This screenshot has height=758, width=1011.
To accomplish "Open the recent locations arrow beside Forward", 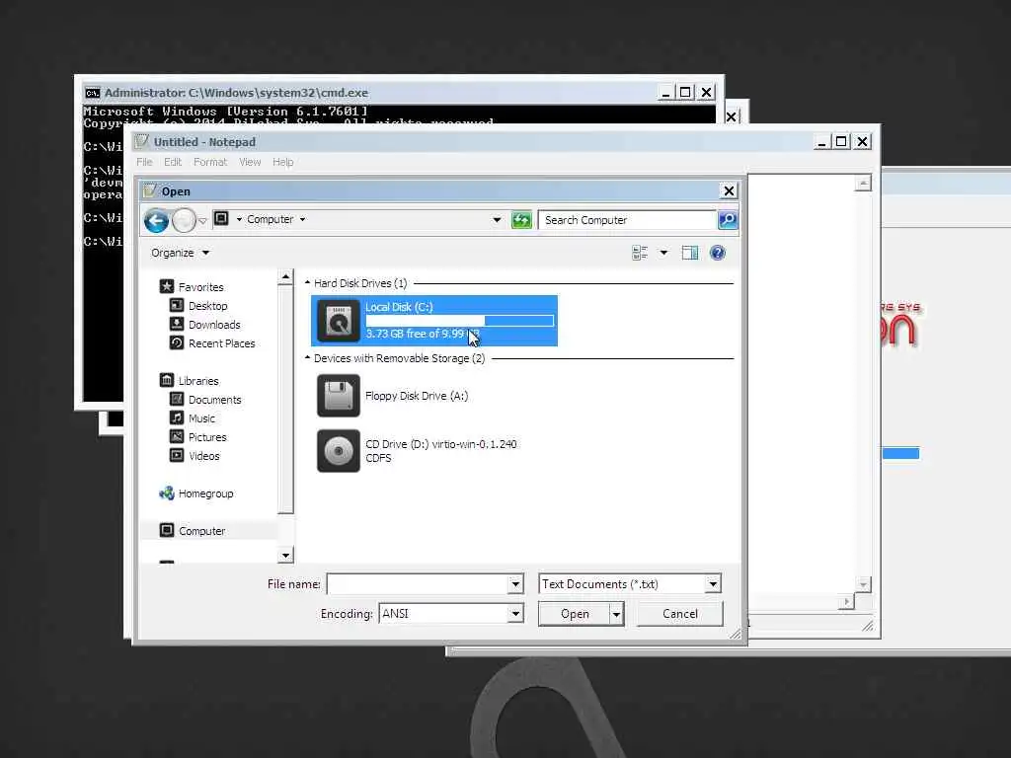I will pyautogui.click(x=202, y=220).
